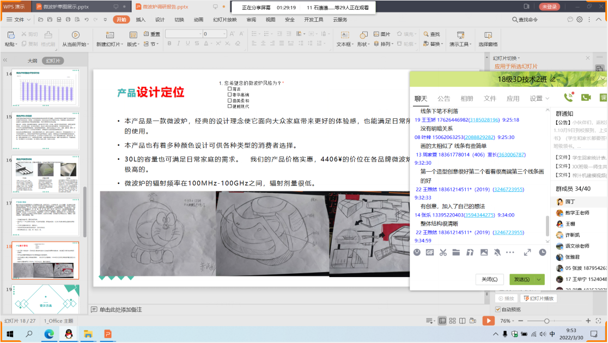
Task: Click the zoom slider handle in the status bar
Action: (x=547, y=321)
